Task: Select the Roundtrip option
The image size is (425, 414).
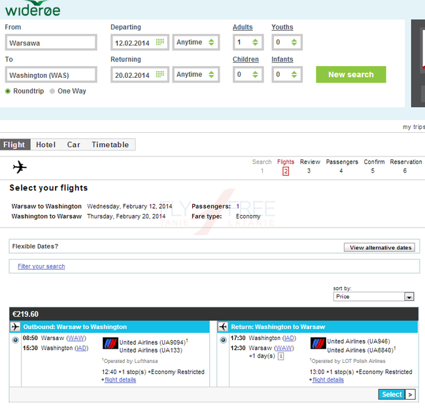Action: [8, 91]
